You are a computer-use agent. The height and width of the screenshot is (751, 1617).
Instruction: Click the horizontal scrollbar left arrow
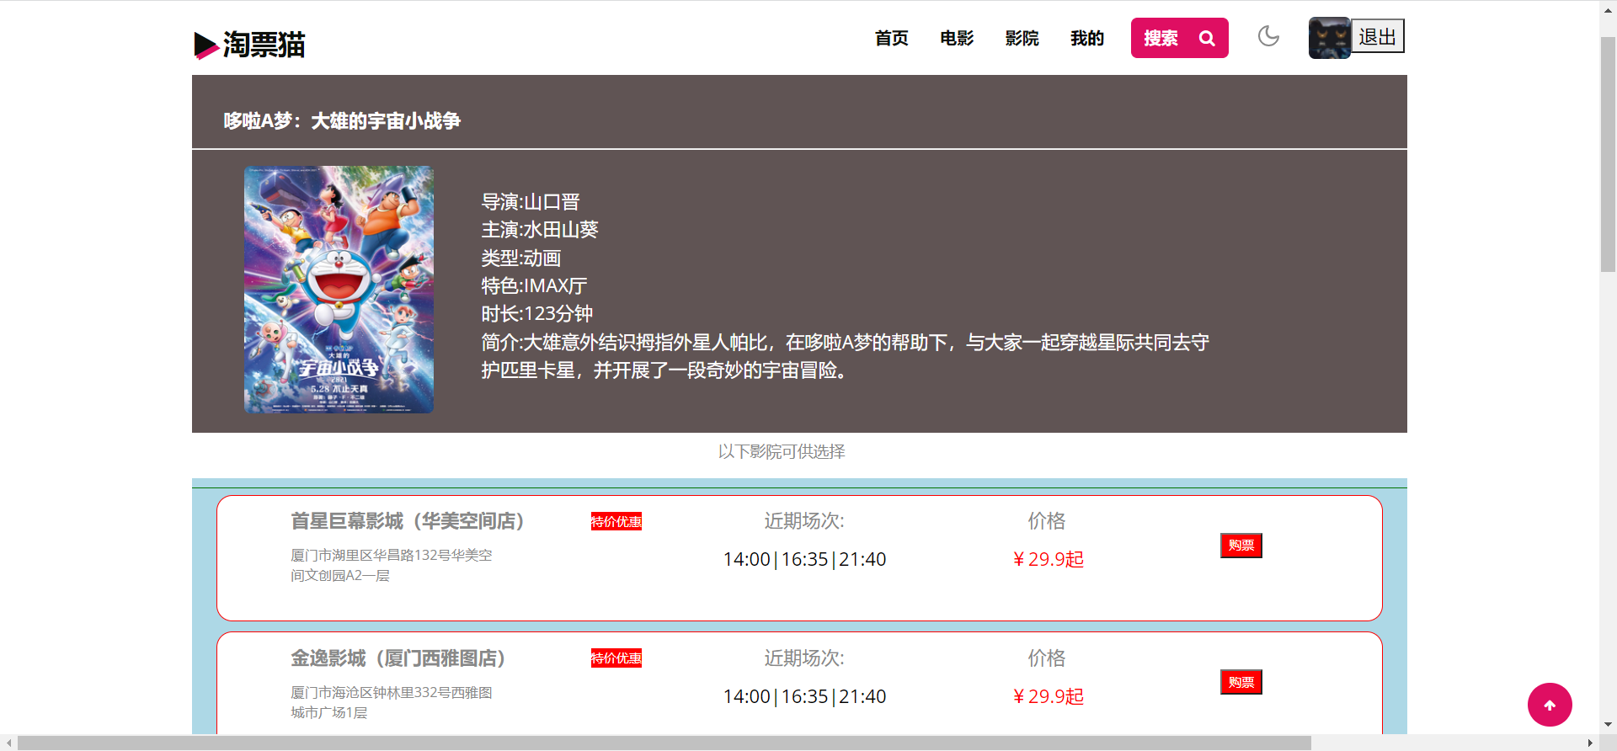coord(8,743)
